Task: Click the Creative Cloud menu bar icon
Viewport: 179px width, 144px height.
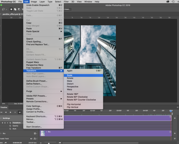Action: (x=168, y=2)
